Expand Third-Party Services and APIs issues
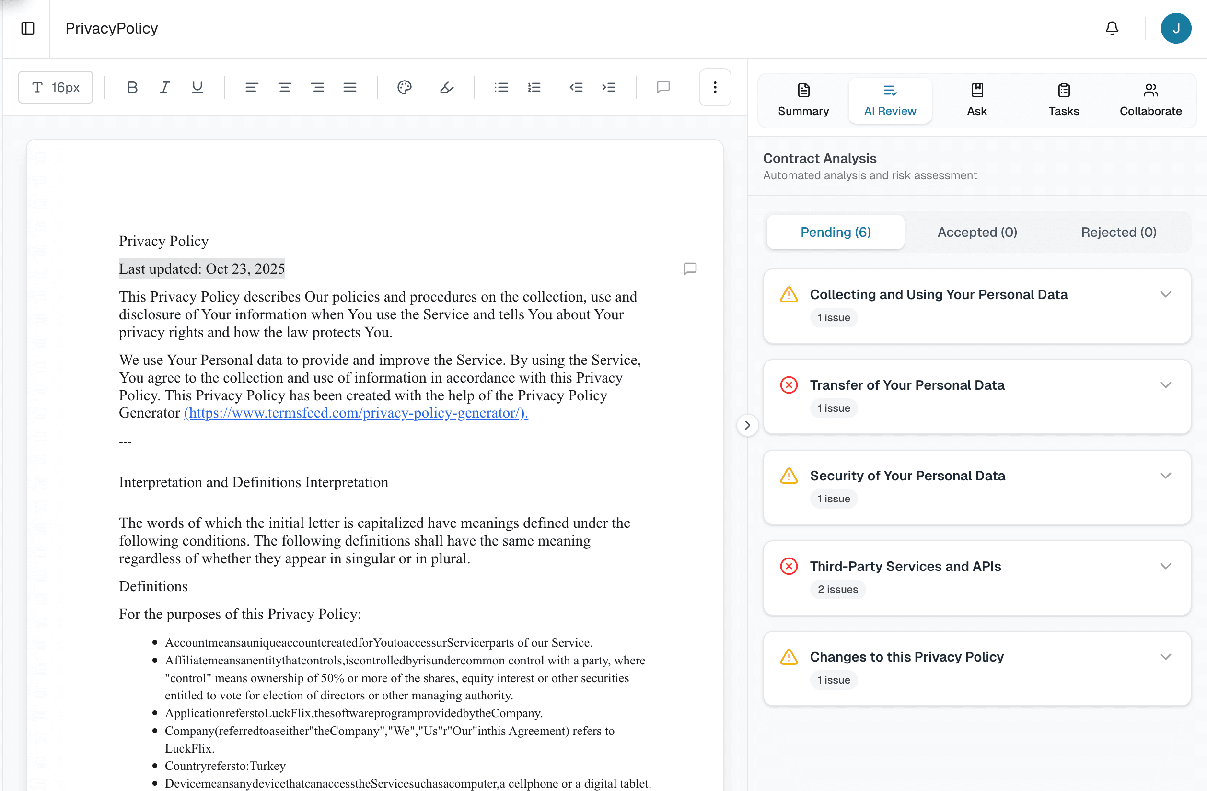This screenshot has height=791, width=1207. tap(1165, 566)
